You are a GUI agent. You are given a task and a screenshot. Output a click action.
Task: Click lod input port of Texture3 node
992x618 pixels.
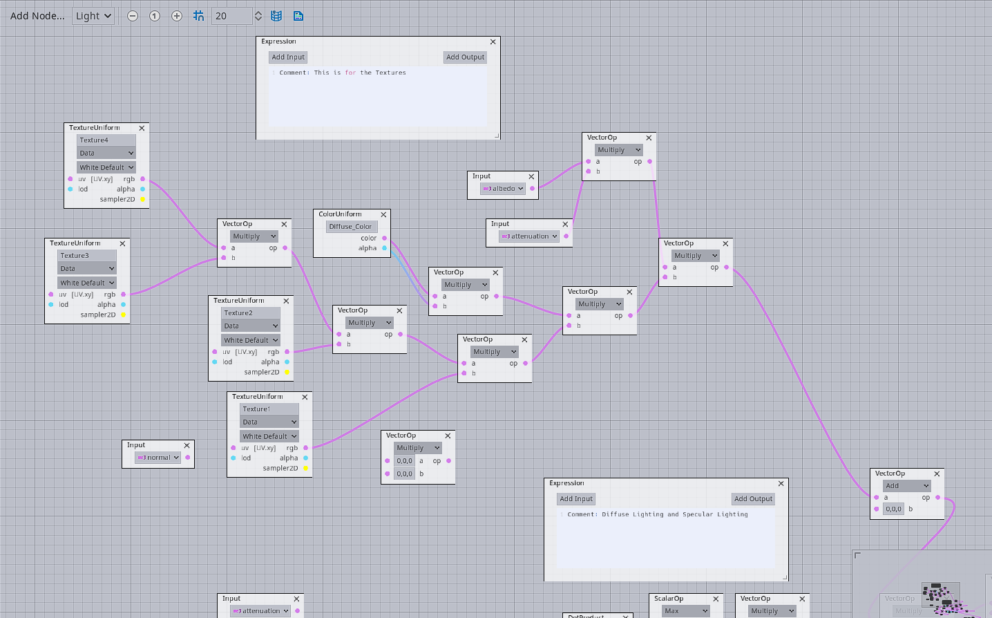[51, 305]
